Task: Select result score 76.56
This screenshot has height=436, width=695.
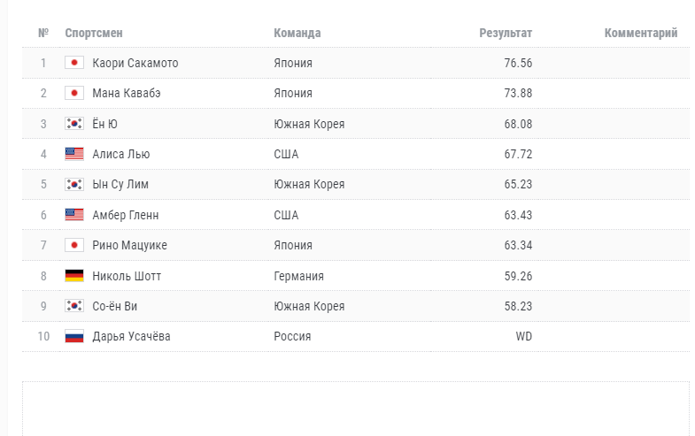Action: 518,63
